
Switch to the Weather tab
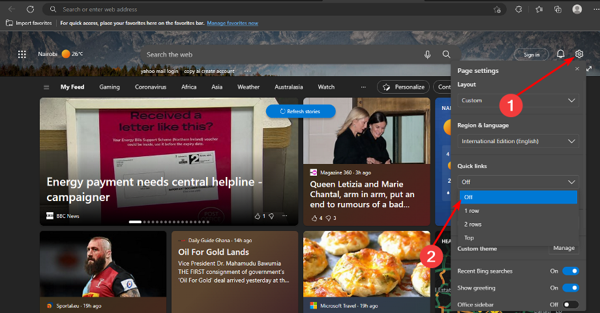pos(248,87)
